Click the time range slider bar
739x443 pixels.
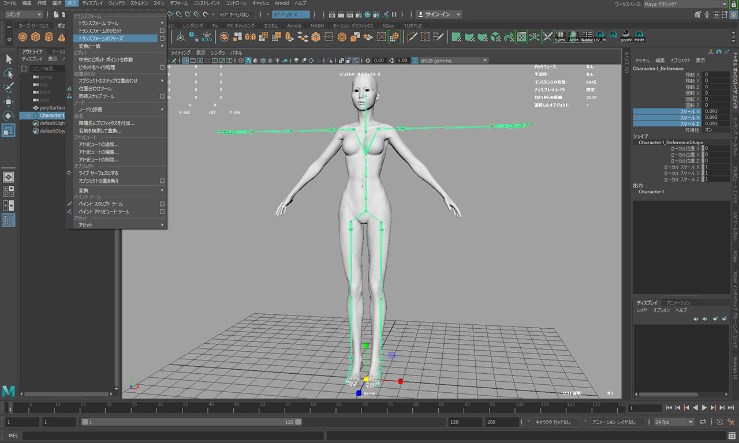pyautogui.click(x=191, y=422)
